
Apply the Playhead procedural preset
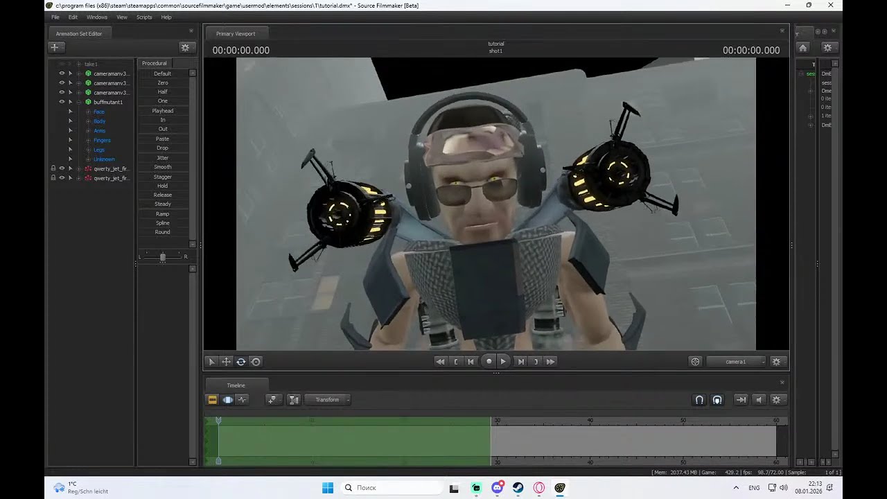(163, 111)
